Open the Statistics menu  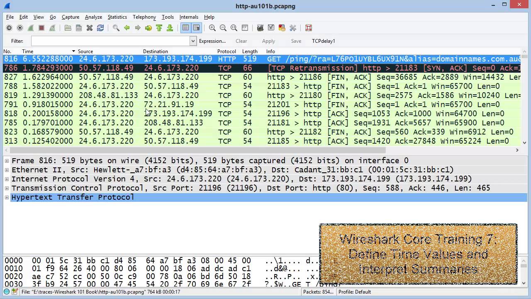click(117, 17)
